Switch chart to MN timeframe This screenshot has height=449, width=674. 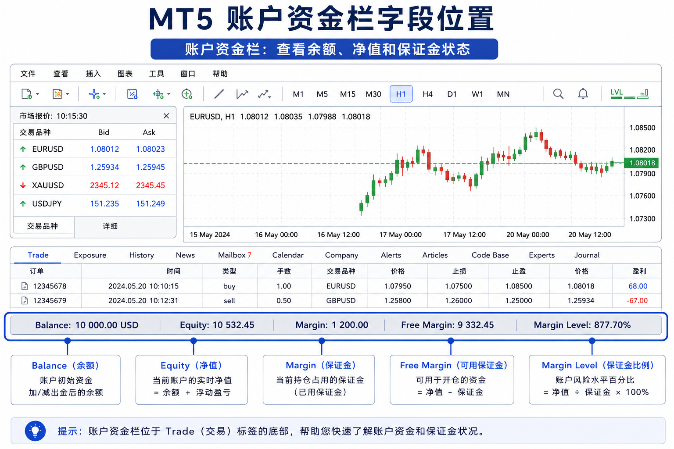[503, 94]
